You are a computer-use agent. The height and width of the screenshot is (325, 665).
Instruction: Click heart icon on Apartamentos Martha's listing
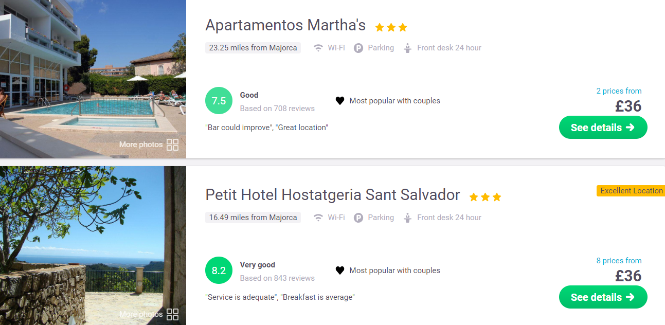click(339, 101)
